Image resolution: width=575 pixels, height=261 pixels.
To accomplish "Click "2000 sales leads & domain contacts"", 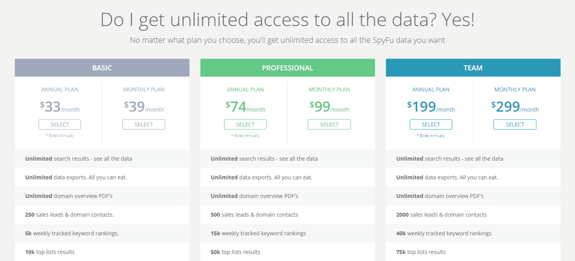I will (442, 215).
